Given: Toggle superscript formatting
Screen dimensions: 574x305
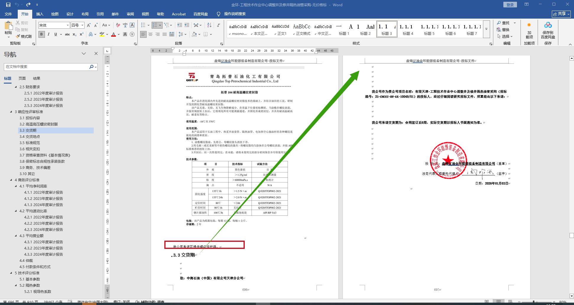Looking at the screenshot, I should tap(82, 34).
